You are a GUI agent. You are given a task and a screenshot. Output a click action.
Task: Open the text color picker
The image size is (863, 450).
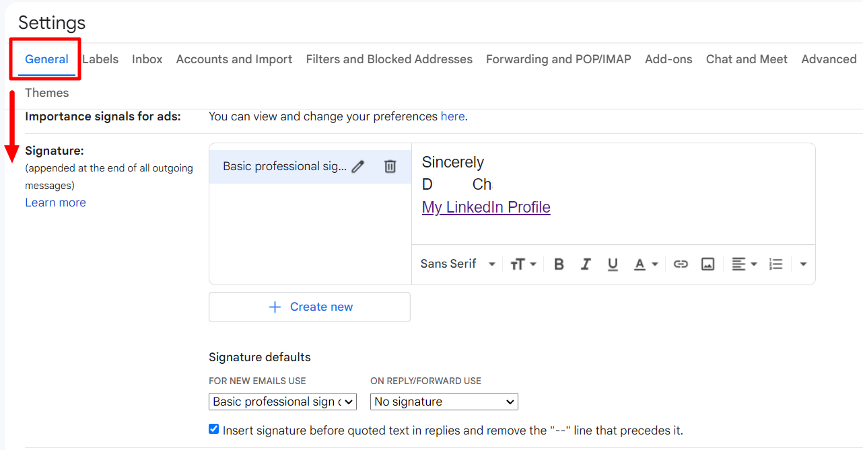tap(645, 264)
